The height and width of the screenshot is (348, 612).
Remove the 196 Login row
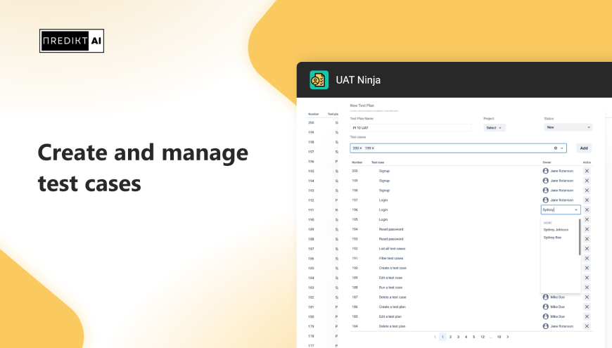point(587,210)
